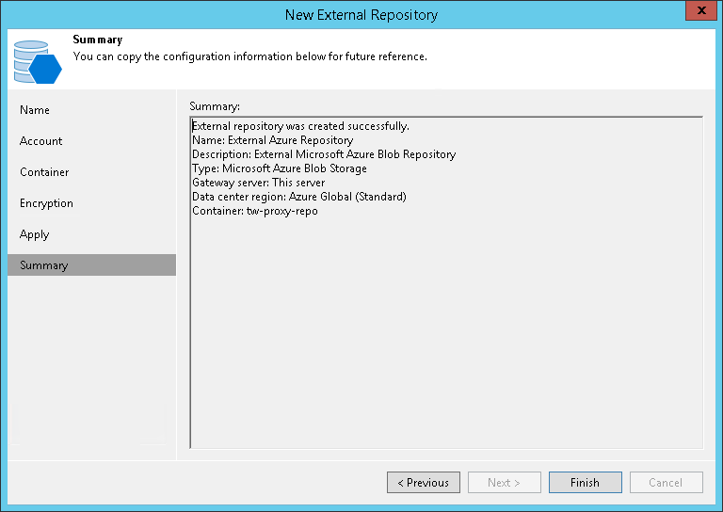Switch to the Encryption step
The image size is (723, 512).
click(46, 203)
